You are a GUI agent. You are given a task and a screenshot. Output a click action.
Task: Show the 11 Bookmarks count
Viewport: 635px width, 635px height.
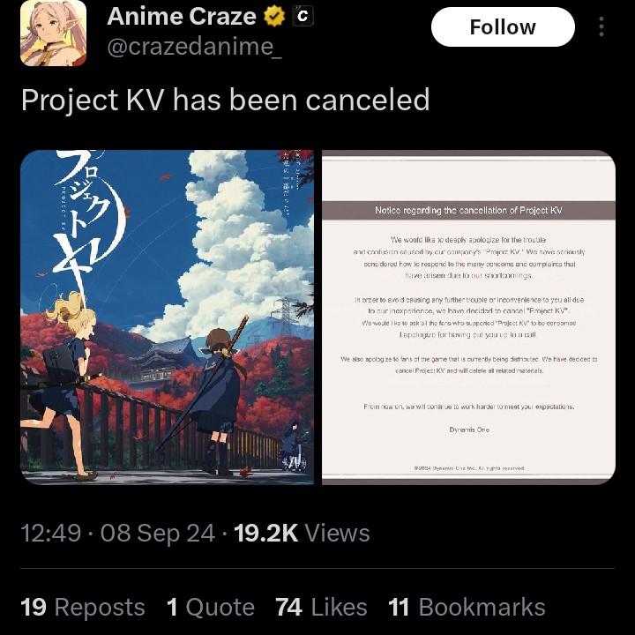click(467, 607)
